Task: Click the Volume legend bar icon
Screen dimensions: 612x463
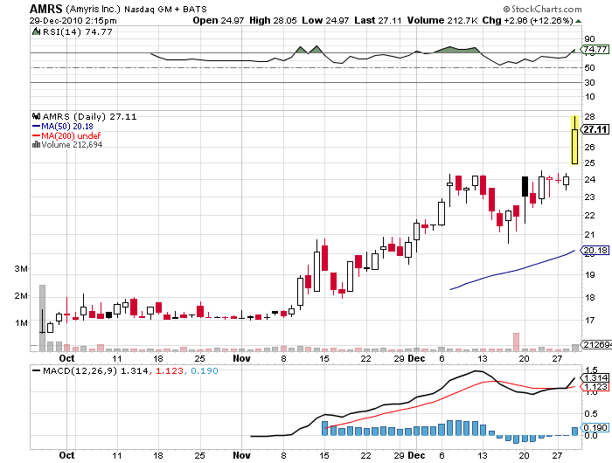Action: click(x=37, y=145)
